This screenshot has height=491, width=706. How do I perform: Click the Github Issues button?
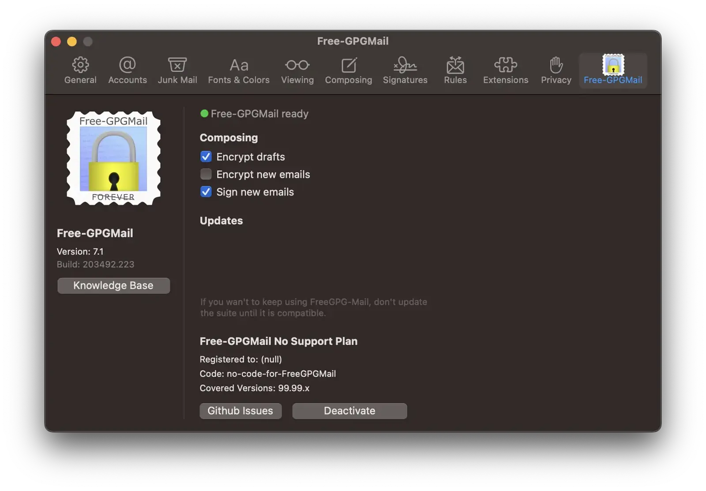240,411
